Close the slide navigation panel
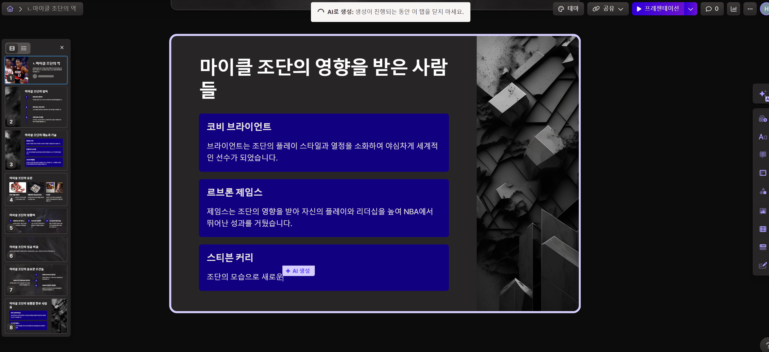769x352 pixels. pyautogui.click(x=62, y=47)
